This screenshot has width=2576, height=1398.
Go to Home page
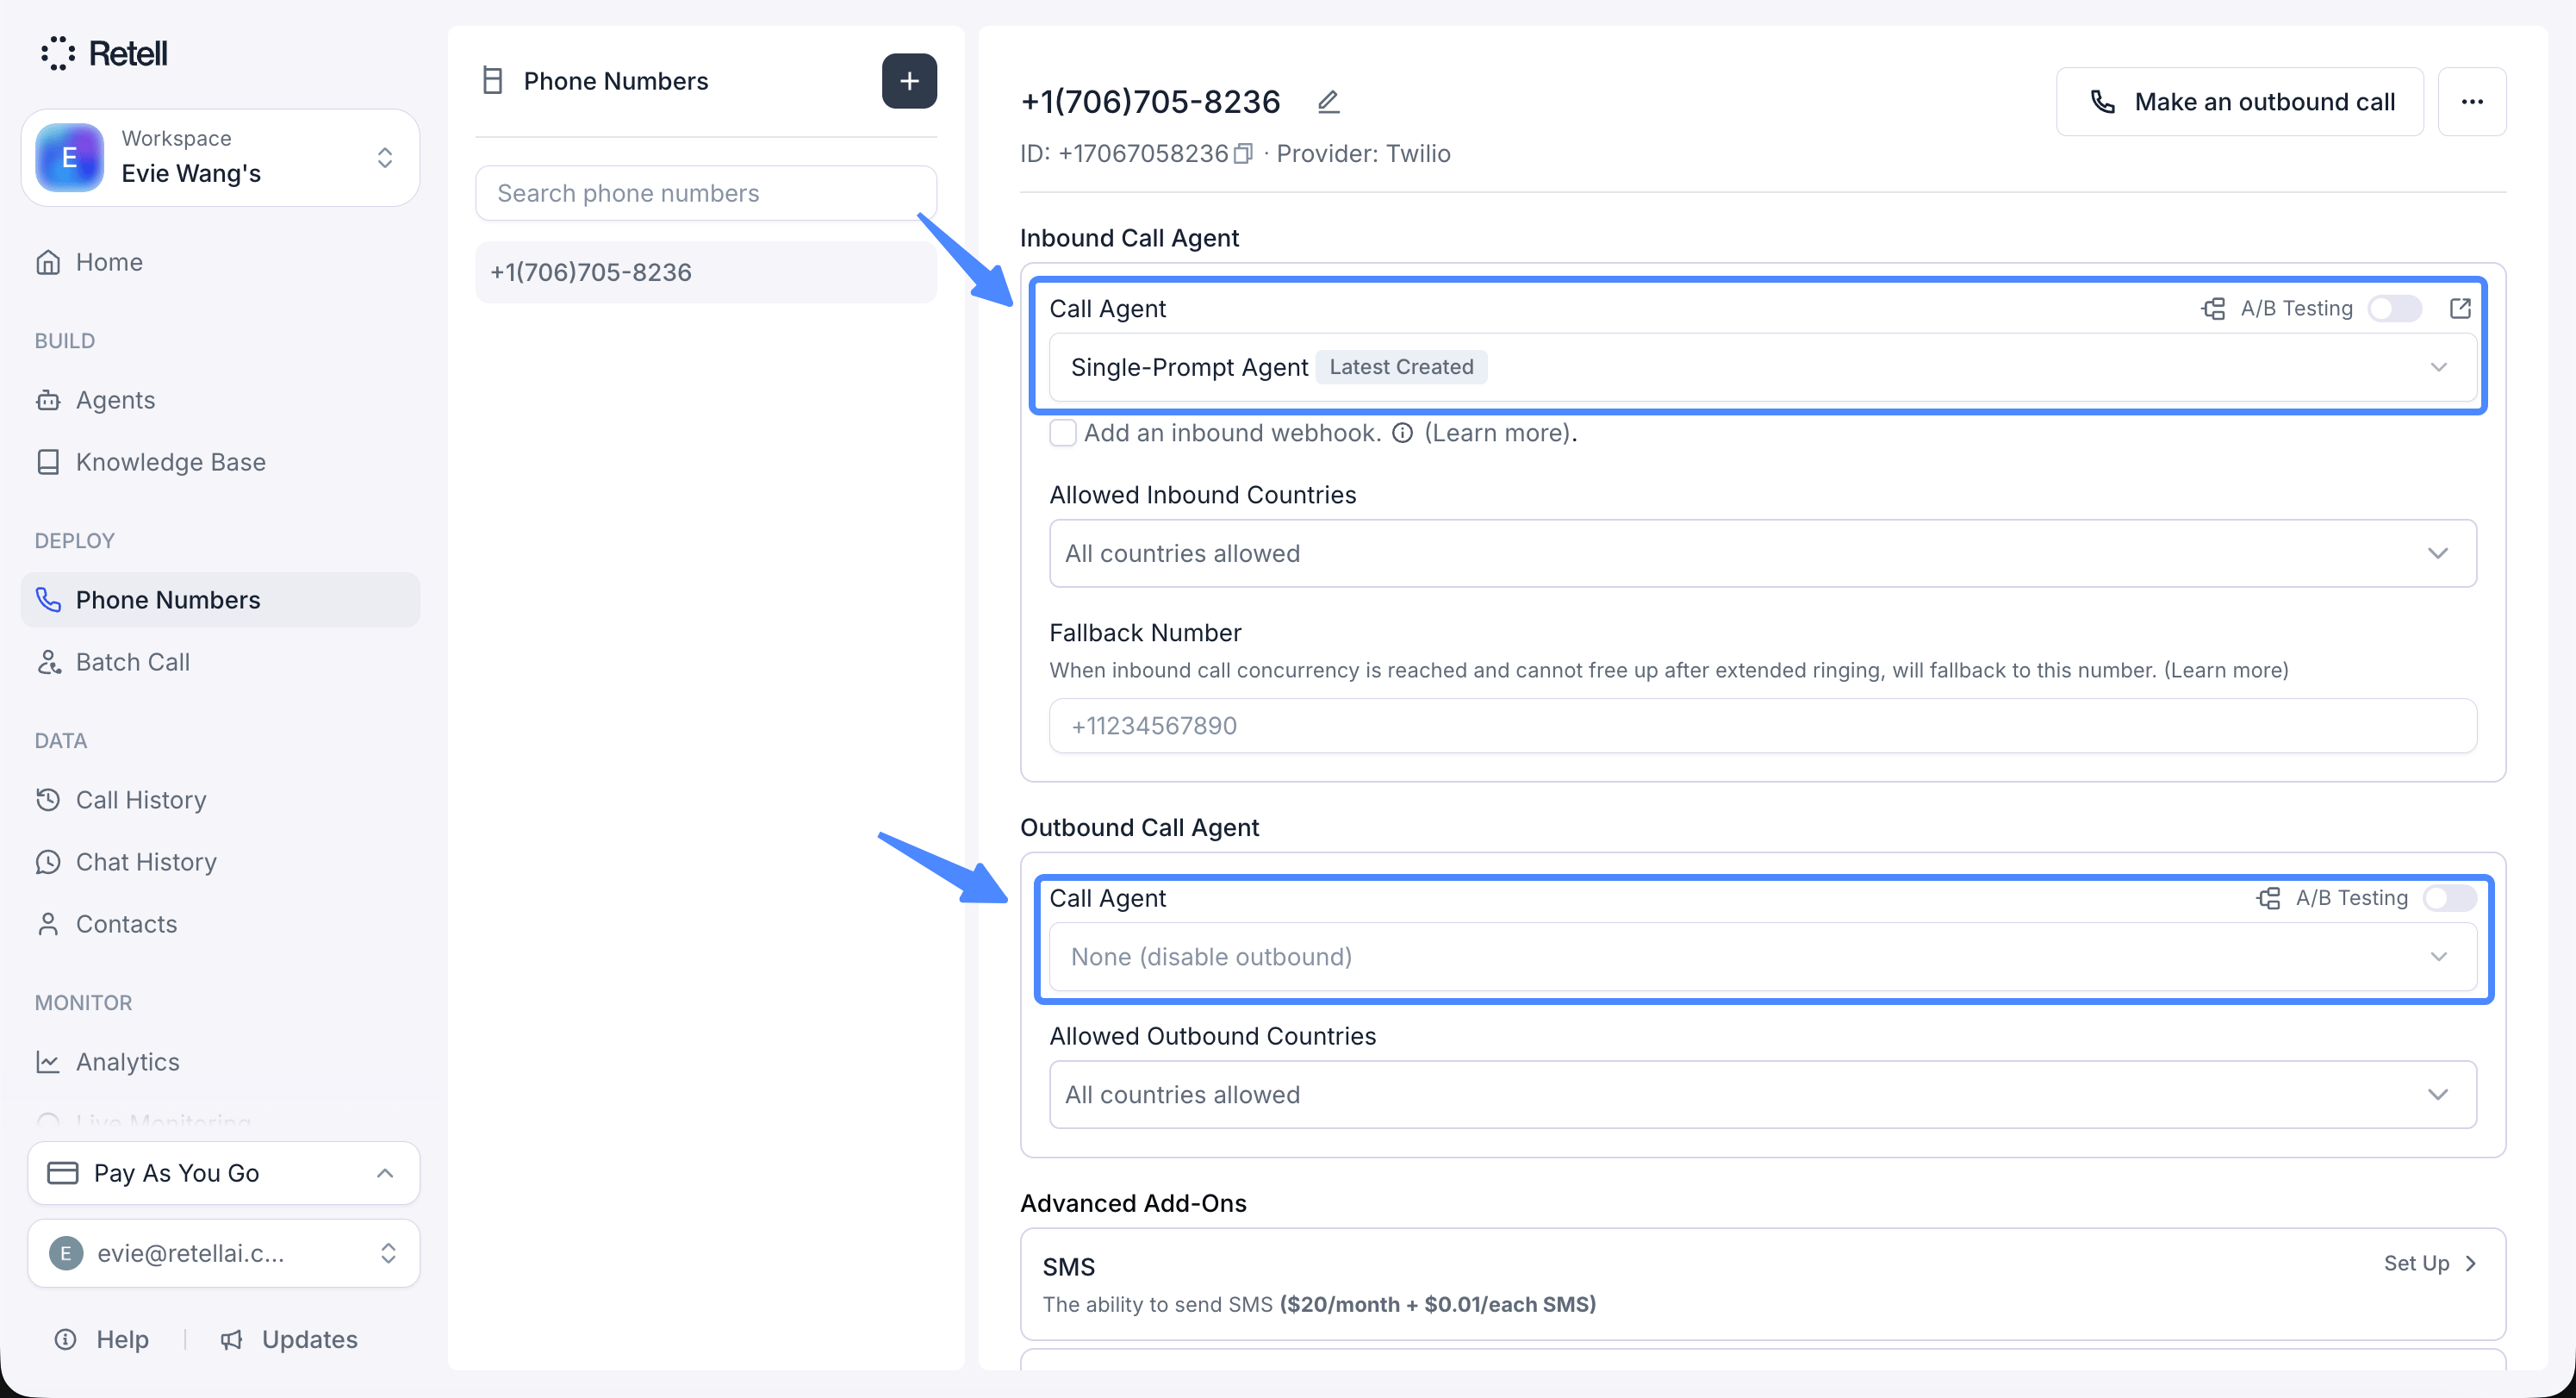(220, 262)
